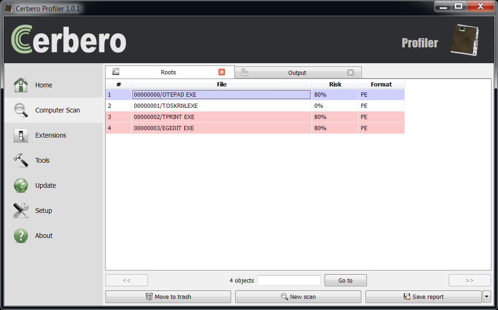498x310 pixels.
Task: Sort by the Risk column header
Action: tap(335, 85)
